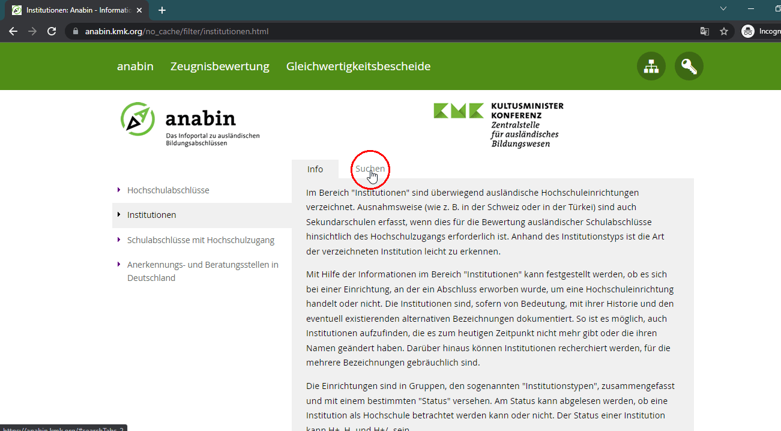Image resolution: width=781 pixels, height=431 pixels.
Task: Select the Info tab
Action: pyautogui.click(x=315, y=169)
